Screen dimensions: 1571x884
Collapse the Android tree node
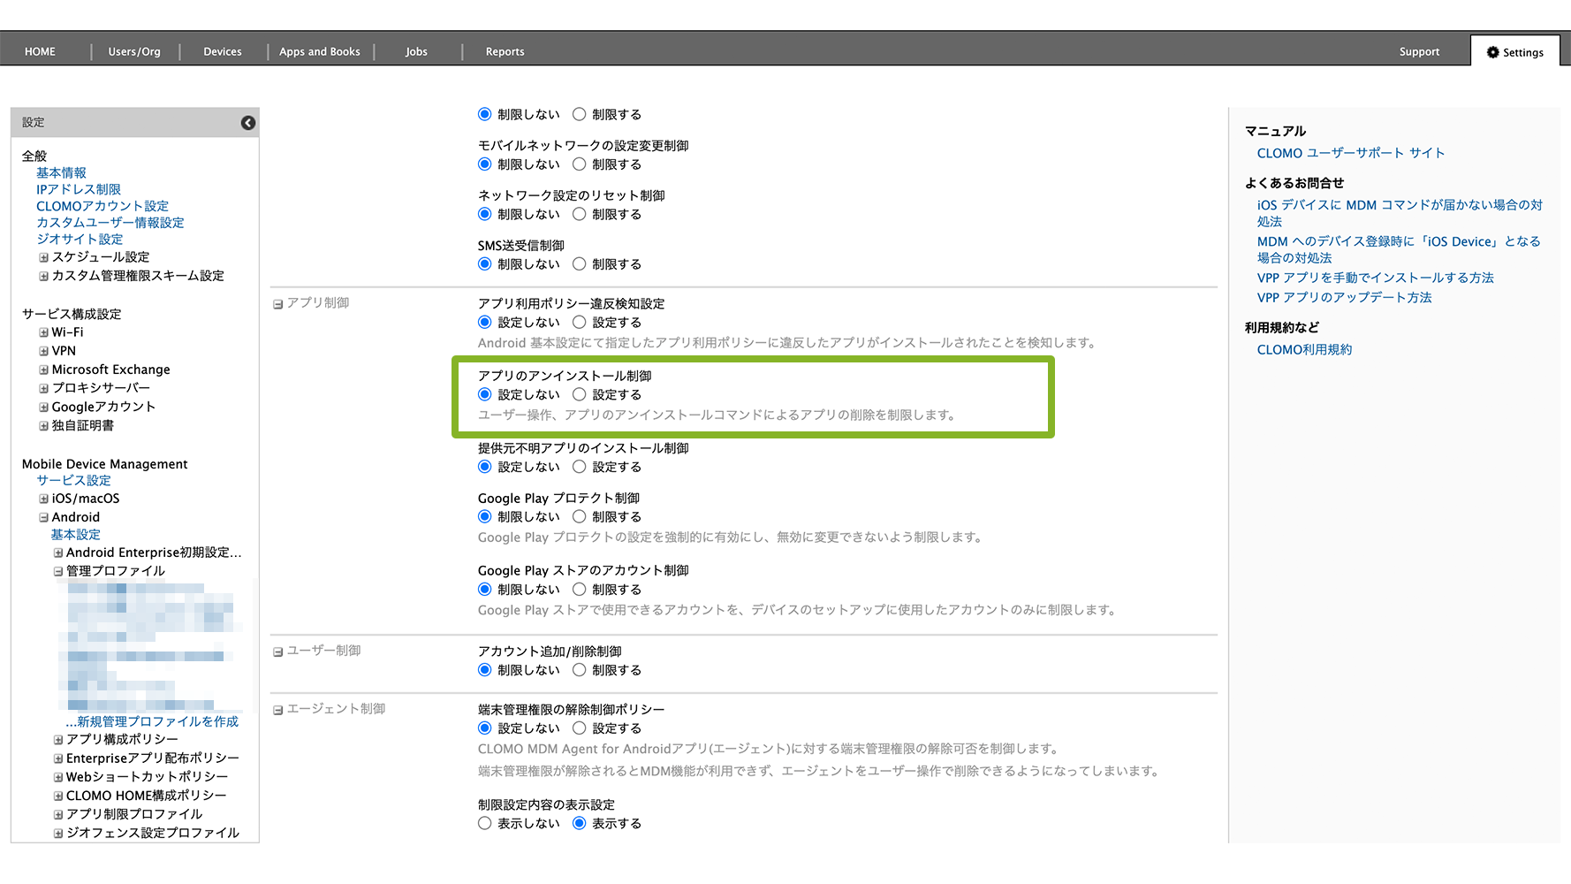43,517
